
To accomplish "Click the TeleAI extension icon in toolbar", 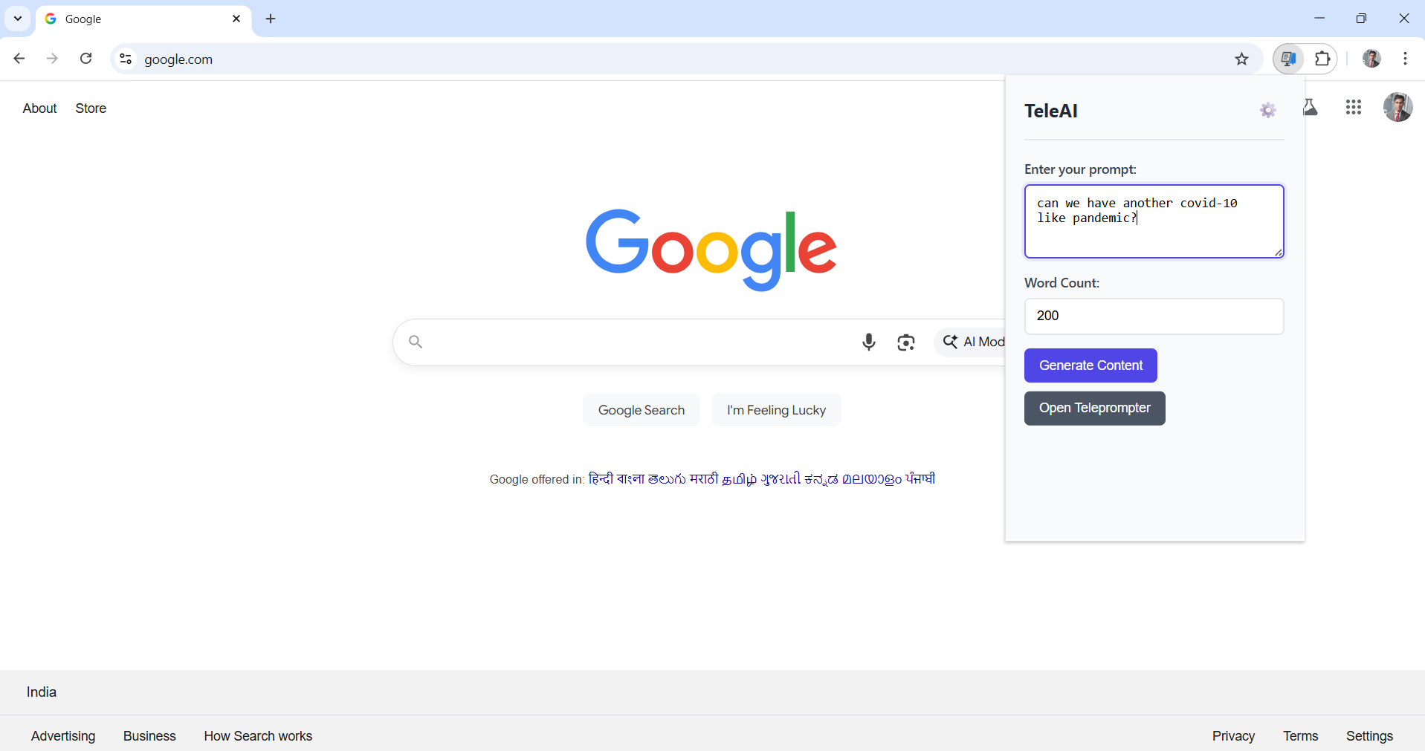I will click(x=1289, y=59).
